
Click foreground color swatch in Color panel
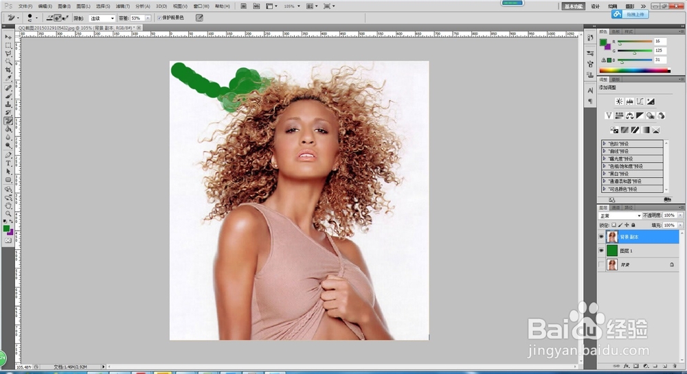[603, 43]
